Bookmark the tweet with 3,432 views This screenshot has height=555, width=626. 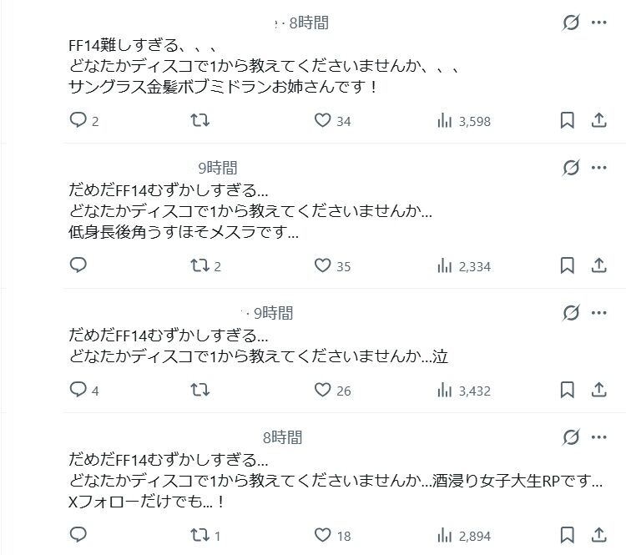click(x=568, y=390)
